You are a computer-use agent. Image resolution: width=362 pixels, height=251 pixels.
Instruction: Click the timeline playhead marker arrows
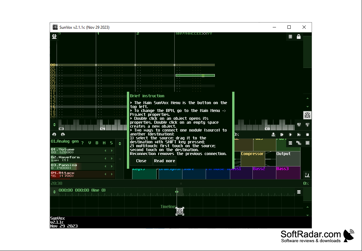(177, 192)
